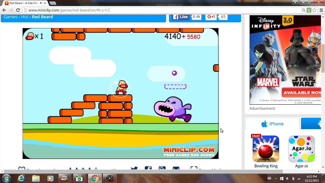Click the horizontal scrollbar left arrow
325x183 pixels.
click(x=2, y=172)
